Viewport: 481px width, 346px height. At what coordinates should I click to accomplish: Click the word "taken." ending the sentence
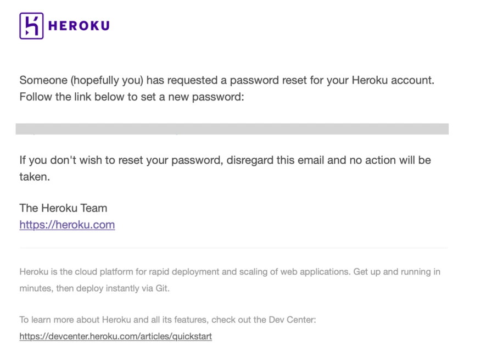click(35, 177)
